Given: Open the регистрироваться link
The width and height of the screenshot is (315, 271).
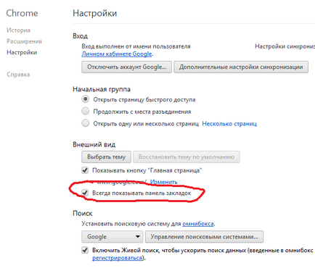Looking at the screenshot, I should click(118, 258).
